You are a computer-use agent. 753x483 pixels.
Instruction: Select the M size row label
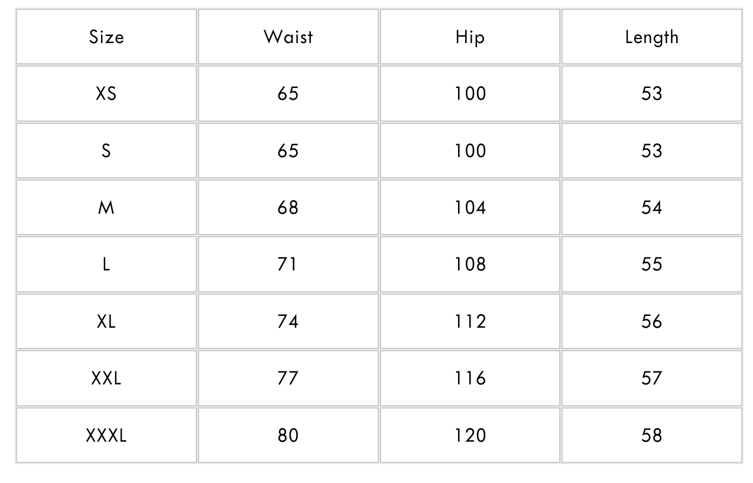(x=106, y=208)
